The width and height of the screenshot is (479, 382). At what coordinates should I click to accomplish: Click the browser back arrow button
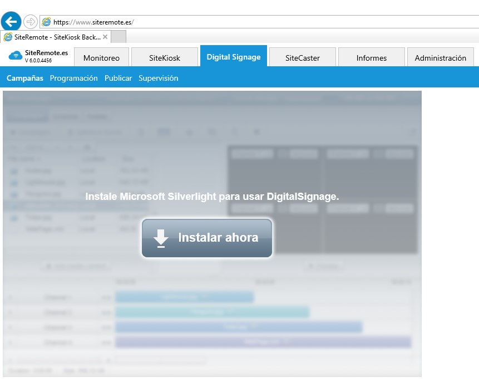11,22
